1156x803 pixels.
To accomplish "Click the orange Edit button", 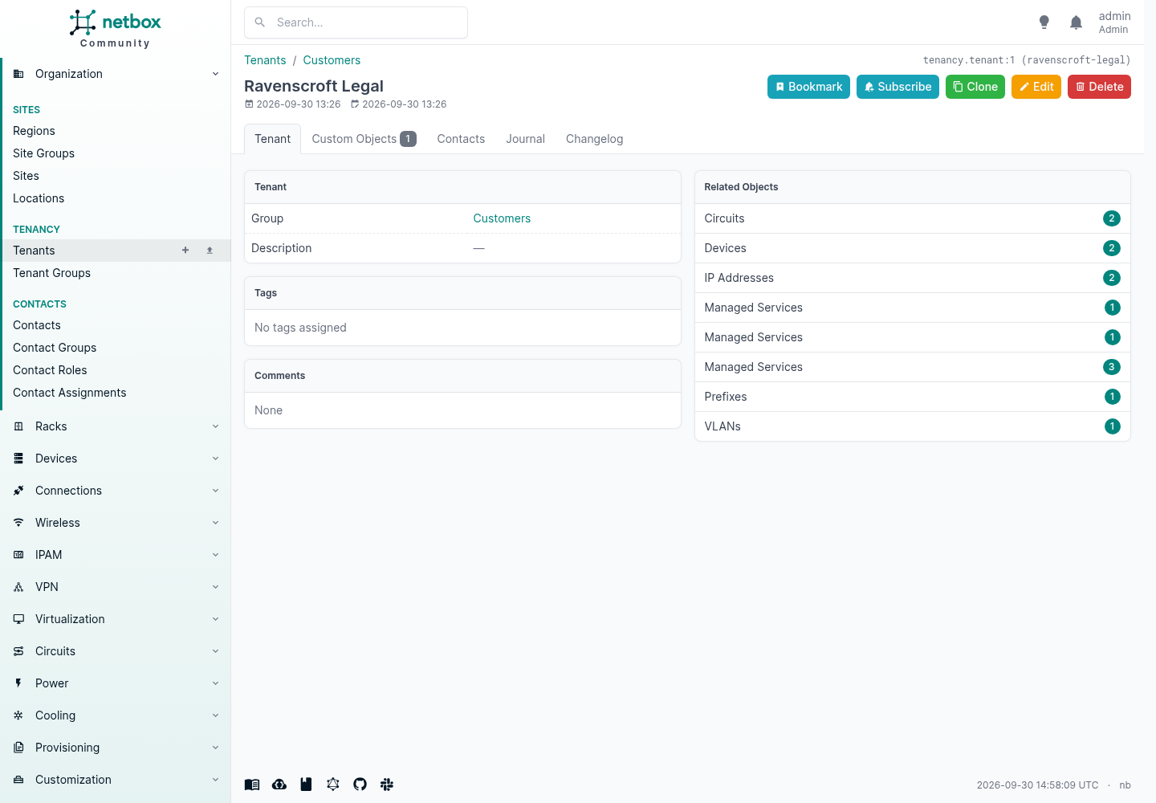I will [1036, 87].
